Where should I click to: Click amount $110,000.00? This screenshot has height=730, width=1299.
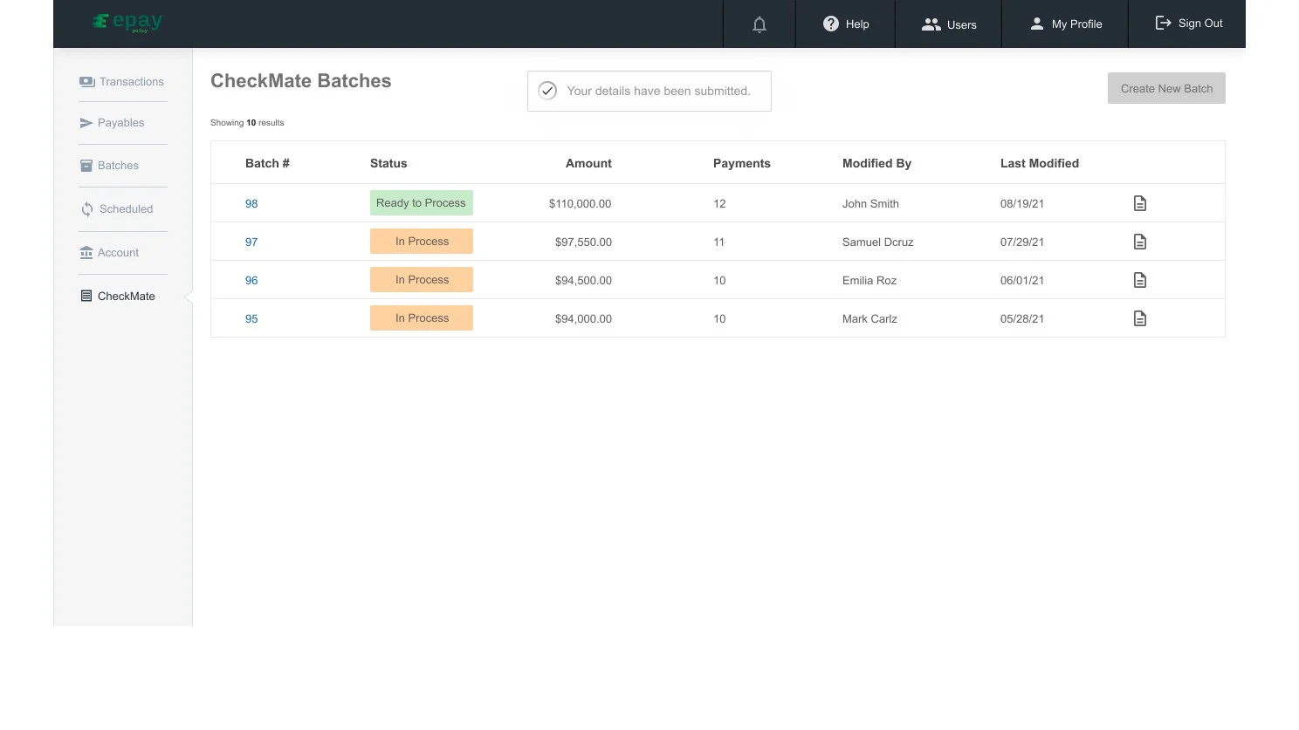pyautogui.click(x=580, y=204)
